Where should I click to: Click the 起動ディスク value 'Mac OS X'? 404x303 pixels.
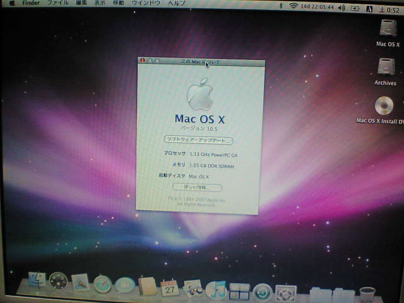pyautogui.click(x=199, y=177)
